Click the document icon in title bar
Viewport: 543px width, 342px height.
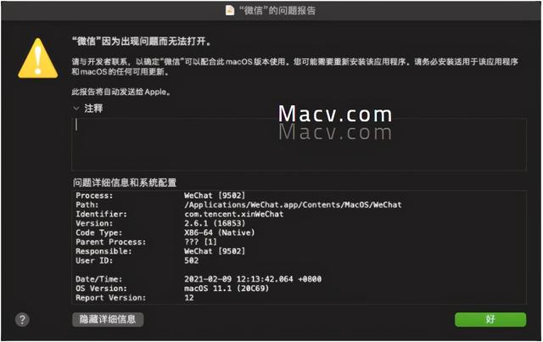point(230,10)
